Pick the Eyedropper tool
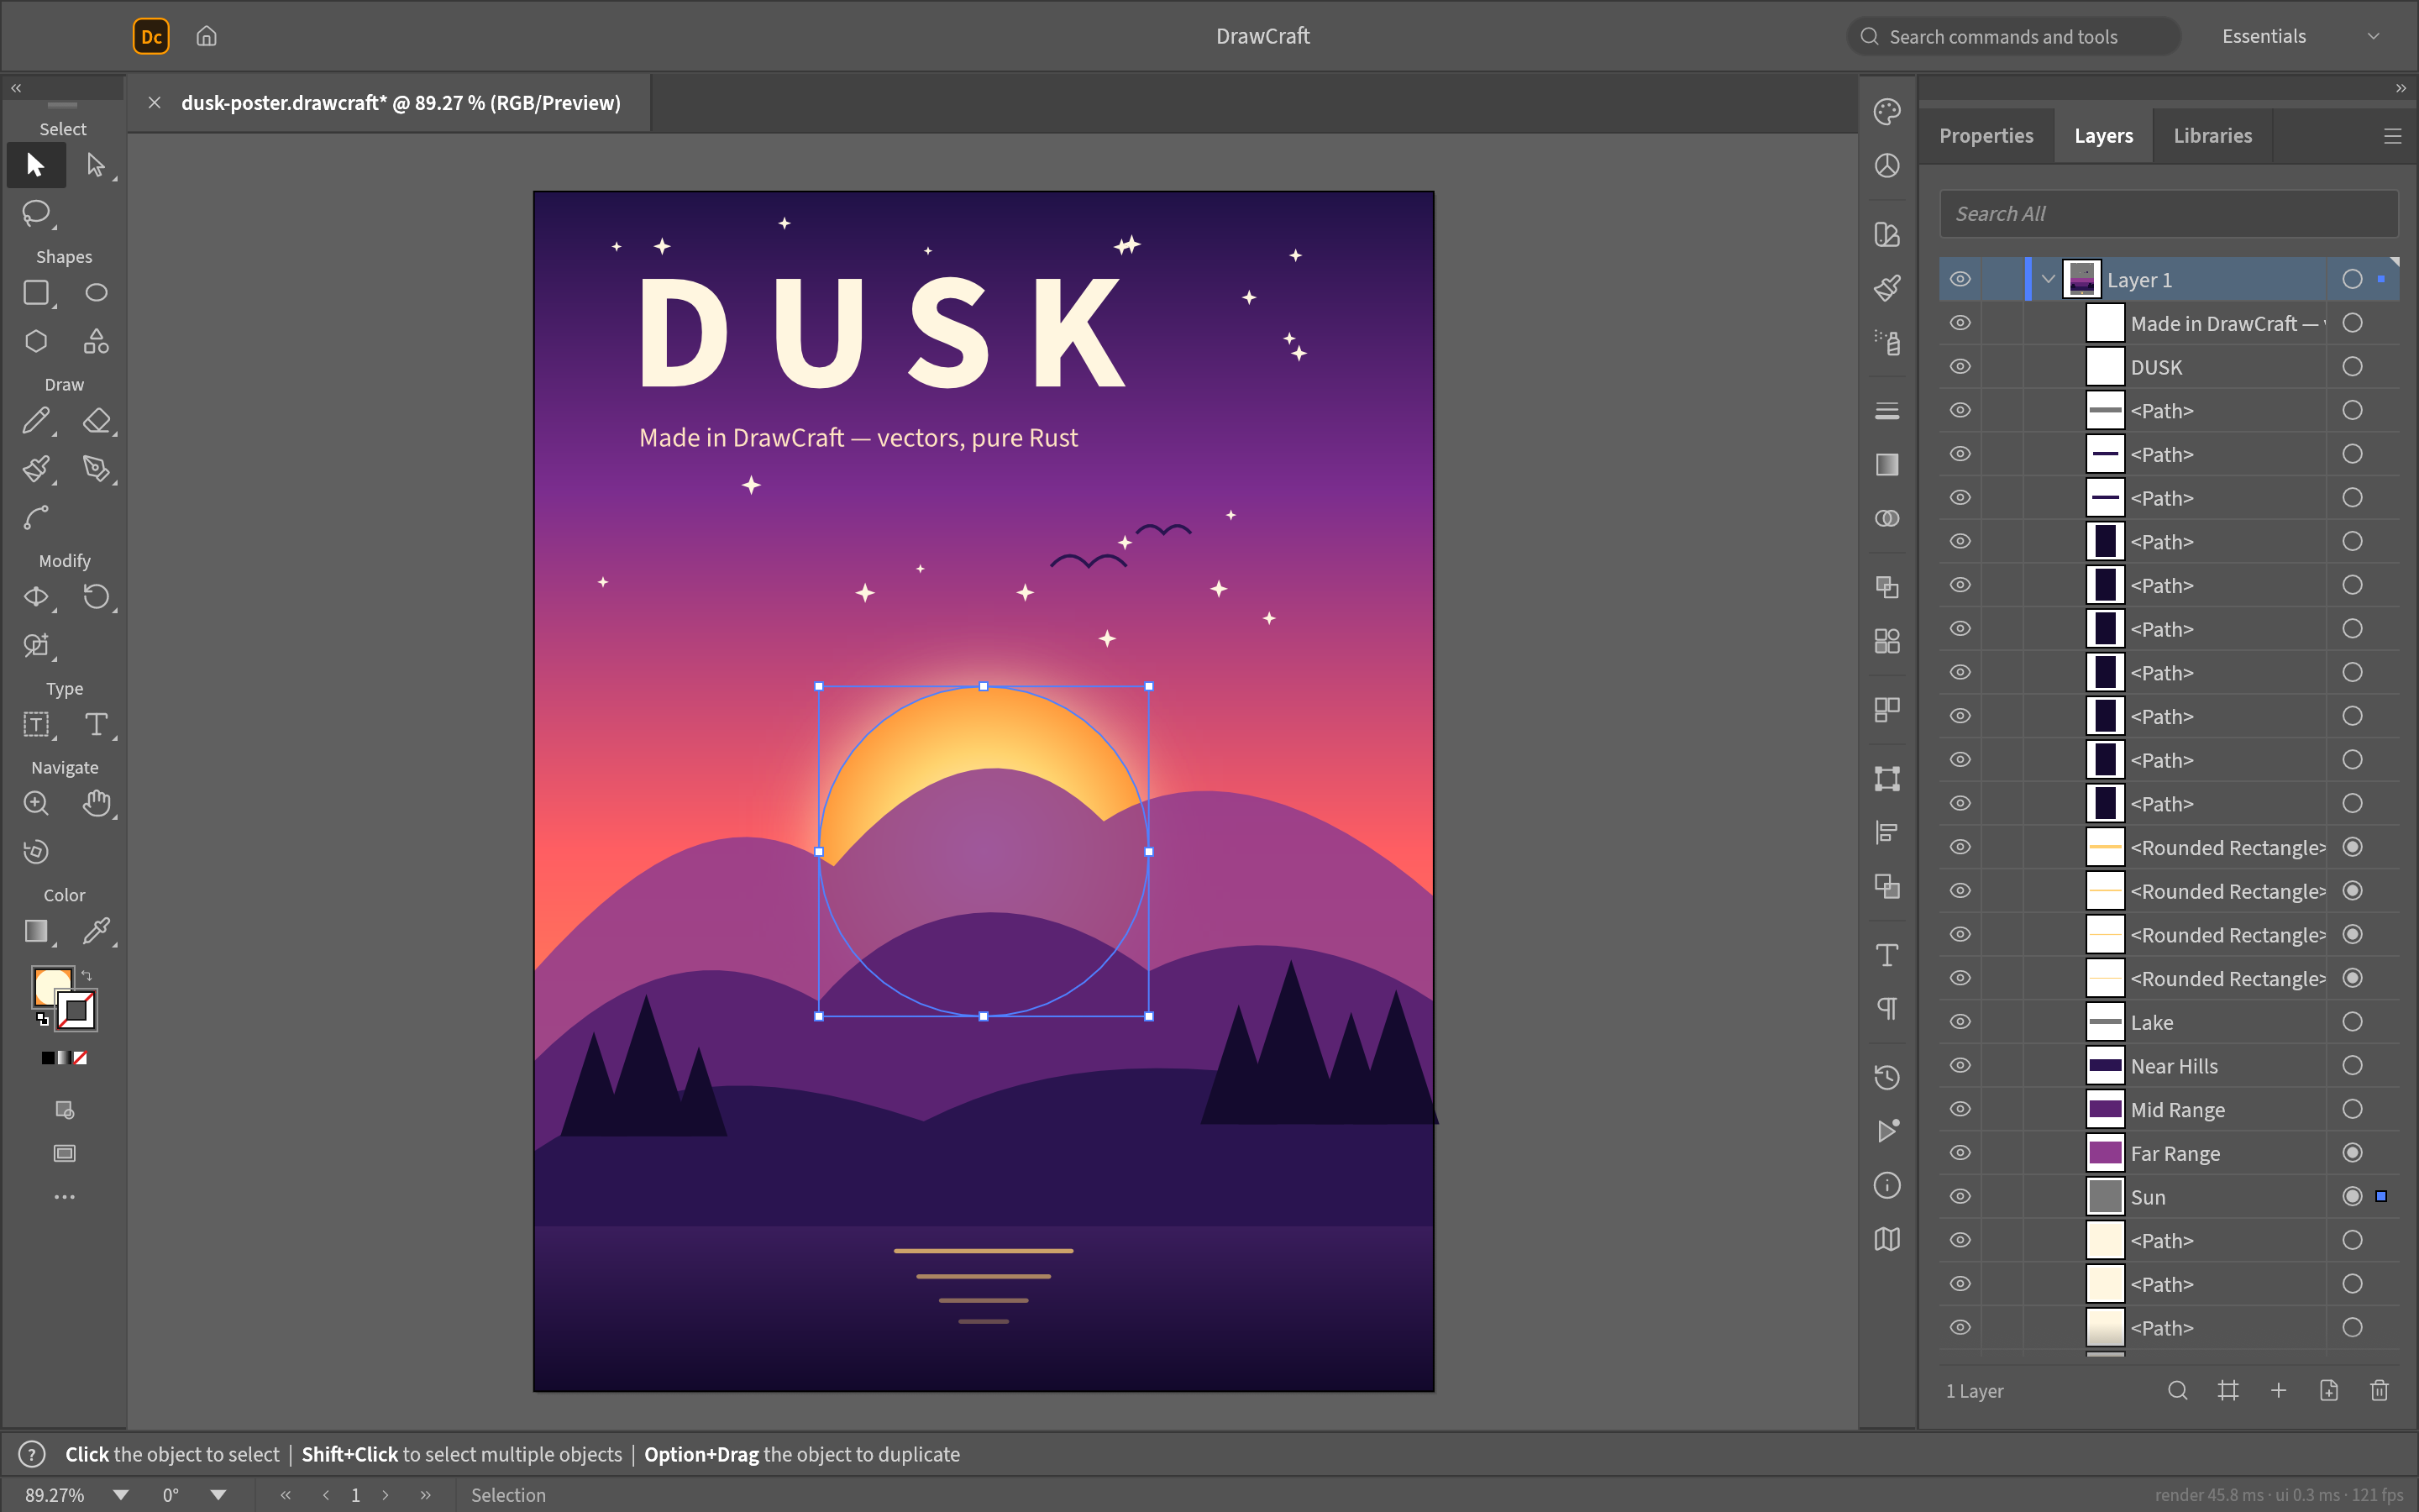The width and height of the screenshot is (2419, 1512). pyautogui.click(x=96, y=932)
